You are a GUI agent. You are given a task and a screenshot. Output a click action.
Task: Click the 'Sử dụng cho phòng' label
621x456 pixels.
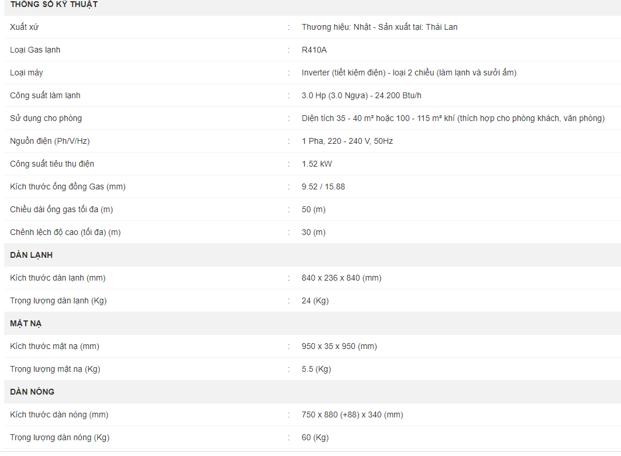point(46,118)
